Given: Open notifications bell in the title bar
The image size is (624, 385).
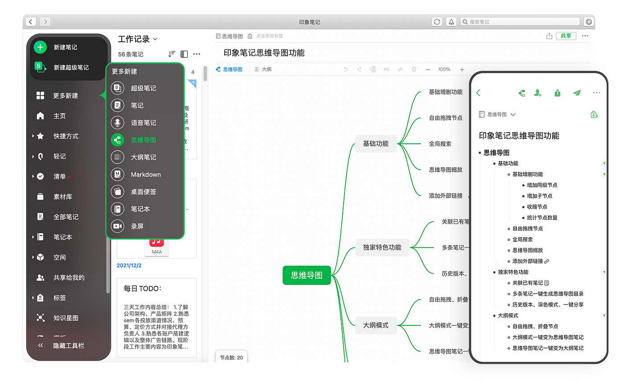Looking at the screenshot, I should click(452, 22).
